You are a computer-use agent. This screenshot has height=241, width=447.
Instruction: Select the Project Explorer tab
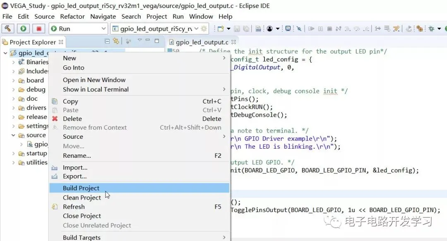33,42
